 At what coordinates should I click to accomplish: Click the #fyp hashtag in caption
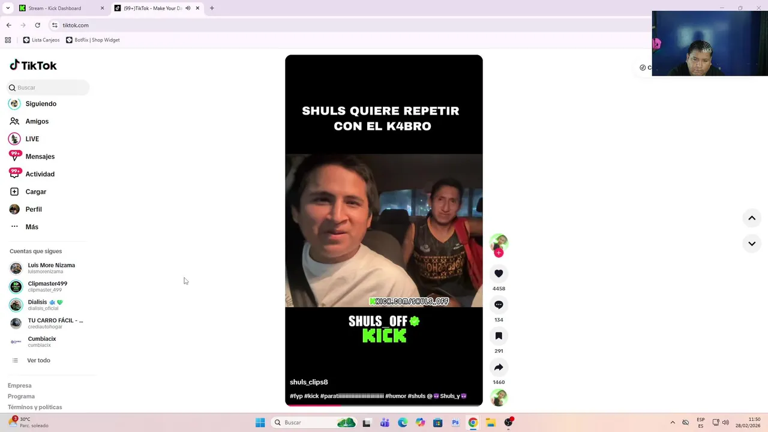296,396
